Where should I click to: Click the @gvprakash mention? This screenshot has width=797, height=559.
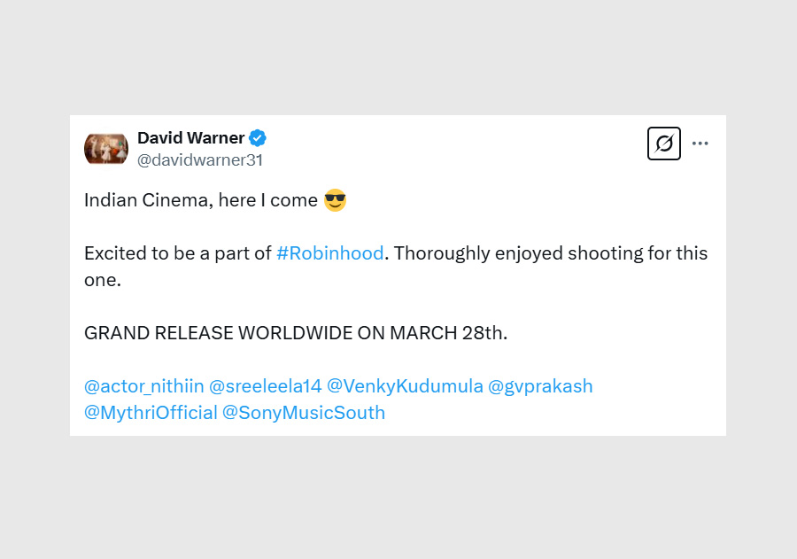coord(540,386)
